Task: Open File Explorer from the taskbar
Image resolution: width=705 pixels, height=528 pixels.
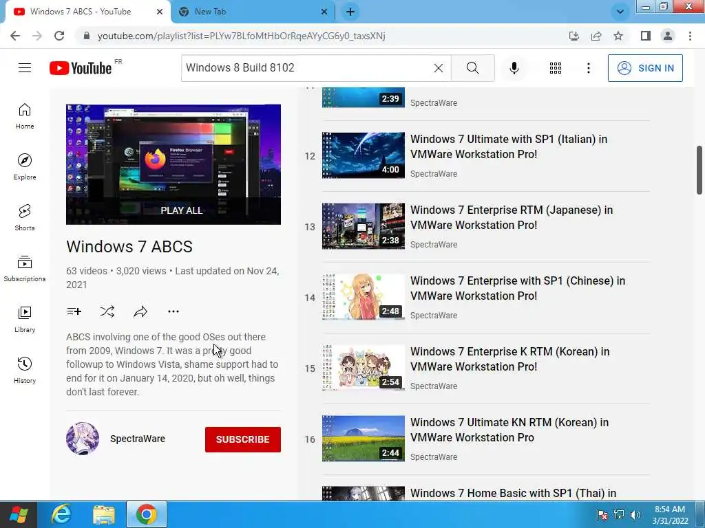Action: pyautogui.click(x=104, y=514)
